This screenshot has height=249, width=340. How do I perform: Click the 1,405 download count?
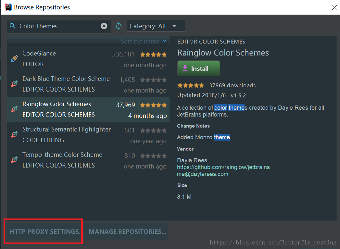tap(127, 80)
